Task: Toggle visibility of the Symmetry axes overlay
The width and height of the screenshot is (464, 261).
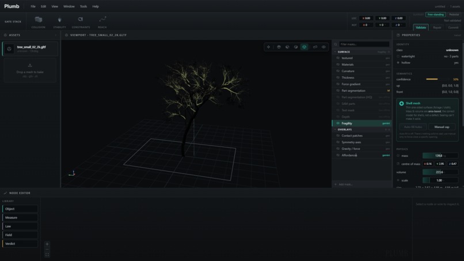Action: click(338, 142)
